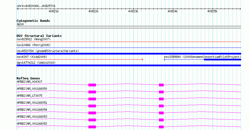This screenshot has height=130, width=249.
Task: Click first exon of APBB2|NM_001166051
Action: coord(92,106)
